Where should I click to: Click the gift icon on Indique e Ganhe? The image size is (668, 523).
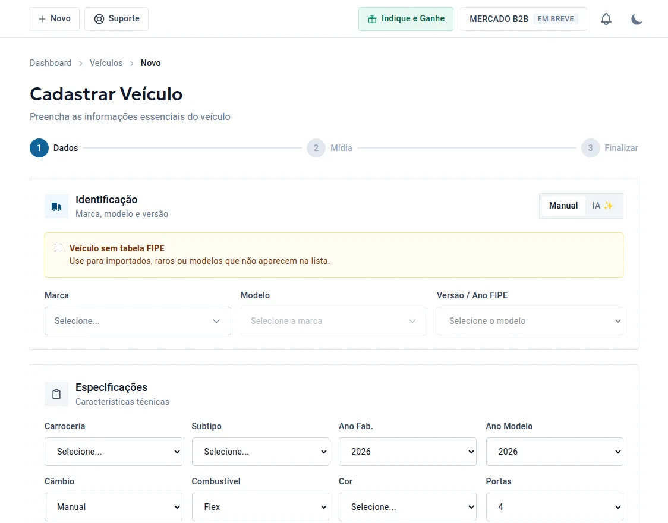tap(372, 19)
